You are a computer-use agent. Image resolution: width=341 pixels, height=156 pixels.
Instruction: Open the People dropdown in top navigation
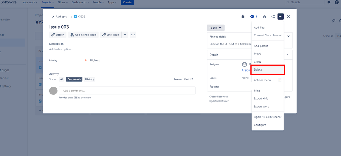(99, 2)
